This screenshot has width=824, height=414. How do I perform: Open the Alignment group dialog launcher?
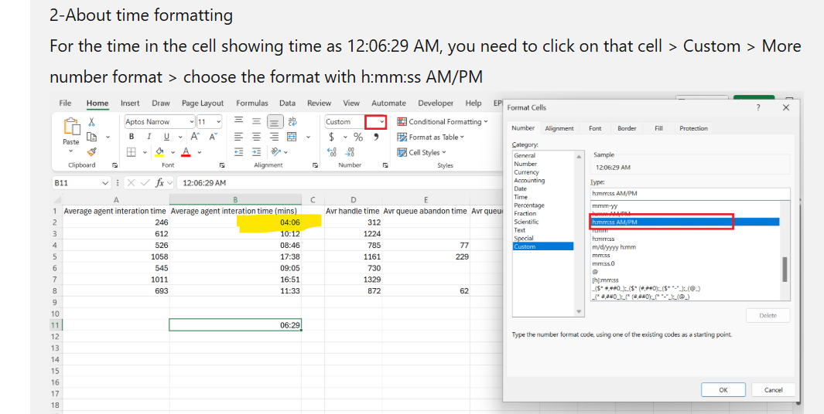coord(316,165)
